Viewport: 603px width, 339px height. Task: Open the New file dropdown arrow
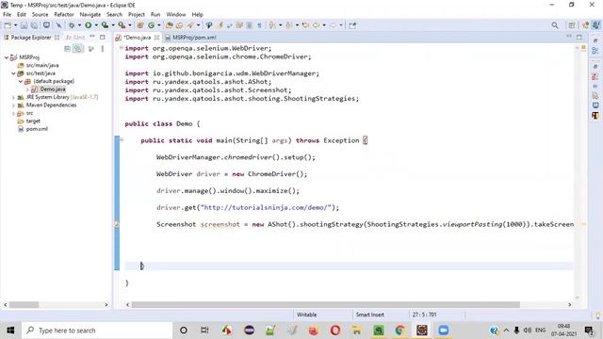pos(15,25)
